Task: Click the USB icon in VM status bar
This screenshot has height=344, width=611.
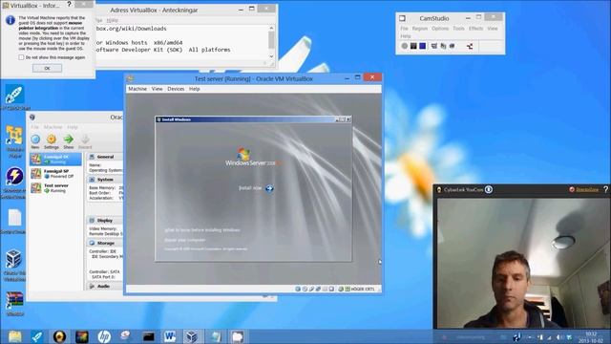Action: [311, 289]
